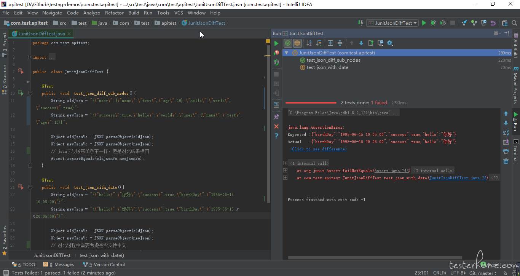Run JunitJsonDiffTest from main toolbar
The width and height of the screenshot is (520, 276).
click(x=424, y=23)
